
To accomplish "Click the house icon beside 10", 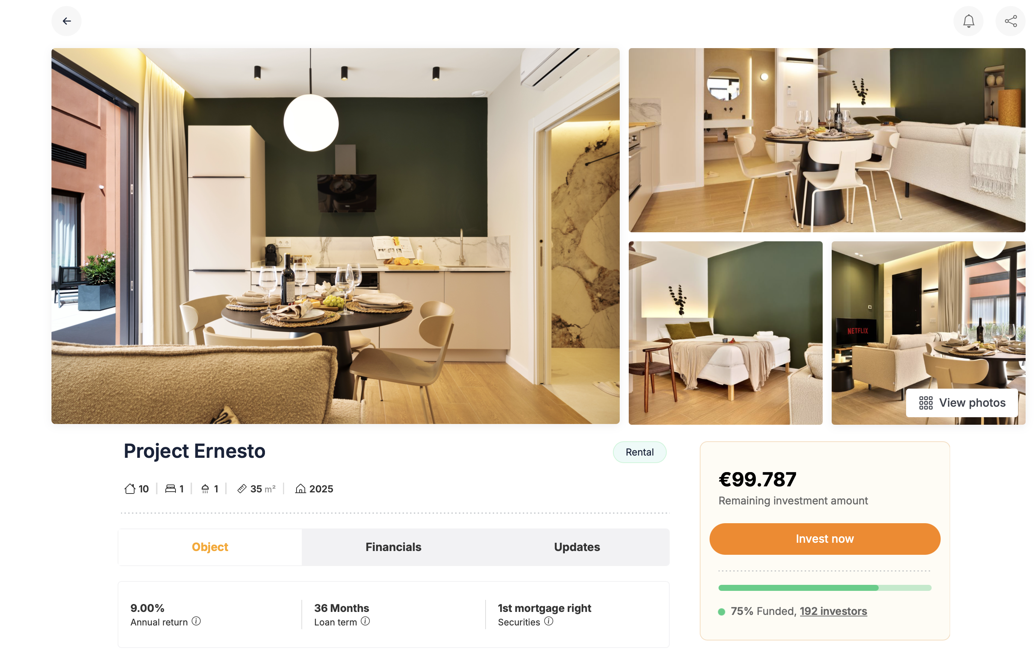I will [130, 489].
